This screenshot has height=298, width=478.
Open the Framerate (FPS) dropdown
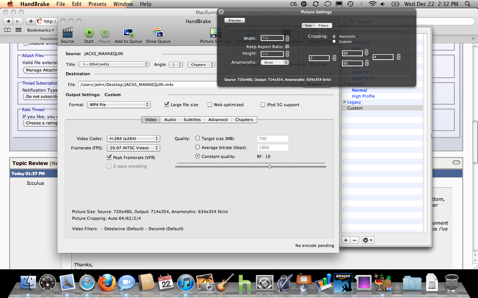coord(133,148)
